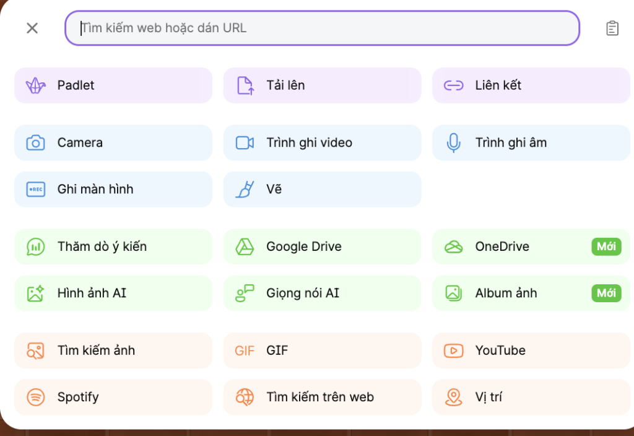Add a Thăm dò ý kiến poll
634x436 pixels.
coord(113,247)
